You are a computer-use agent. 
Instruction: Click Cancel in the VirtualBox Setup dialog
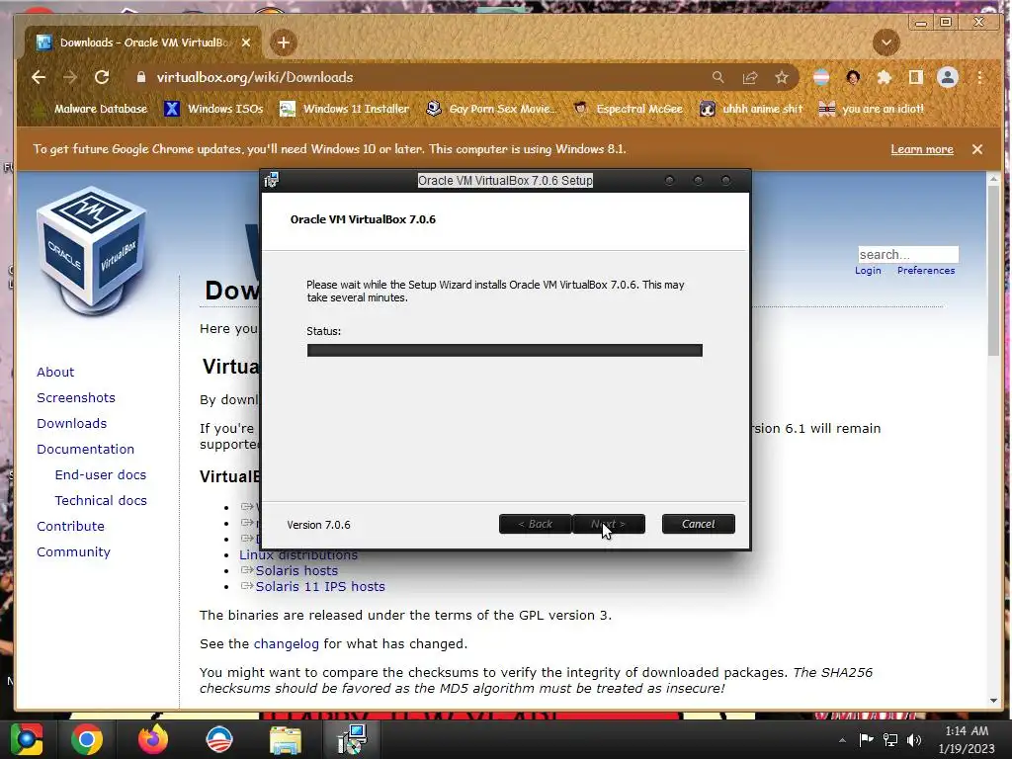pos(699,524)
